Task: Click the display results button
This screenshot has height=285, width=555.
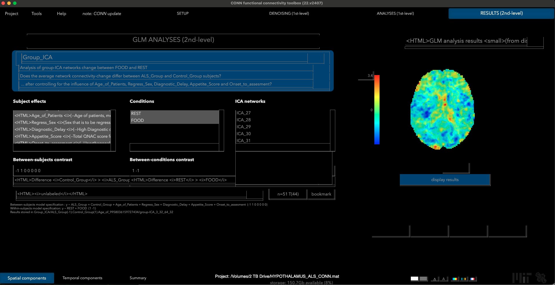Action: click(445, 180)
